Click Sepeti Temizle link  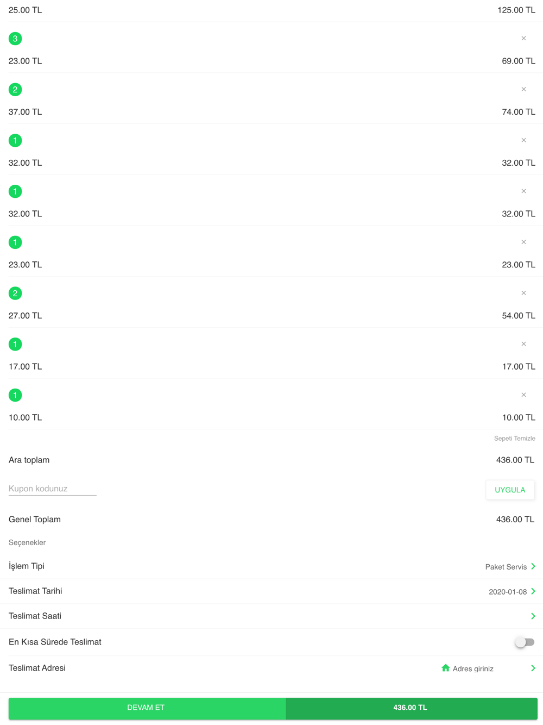[514, 439]
